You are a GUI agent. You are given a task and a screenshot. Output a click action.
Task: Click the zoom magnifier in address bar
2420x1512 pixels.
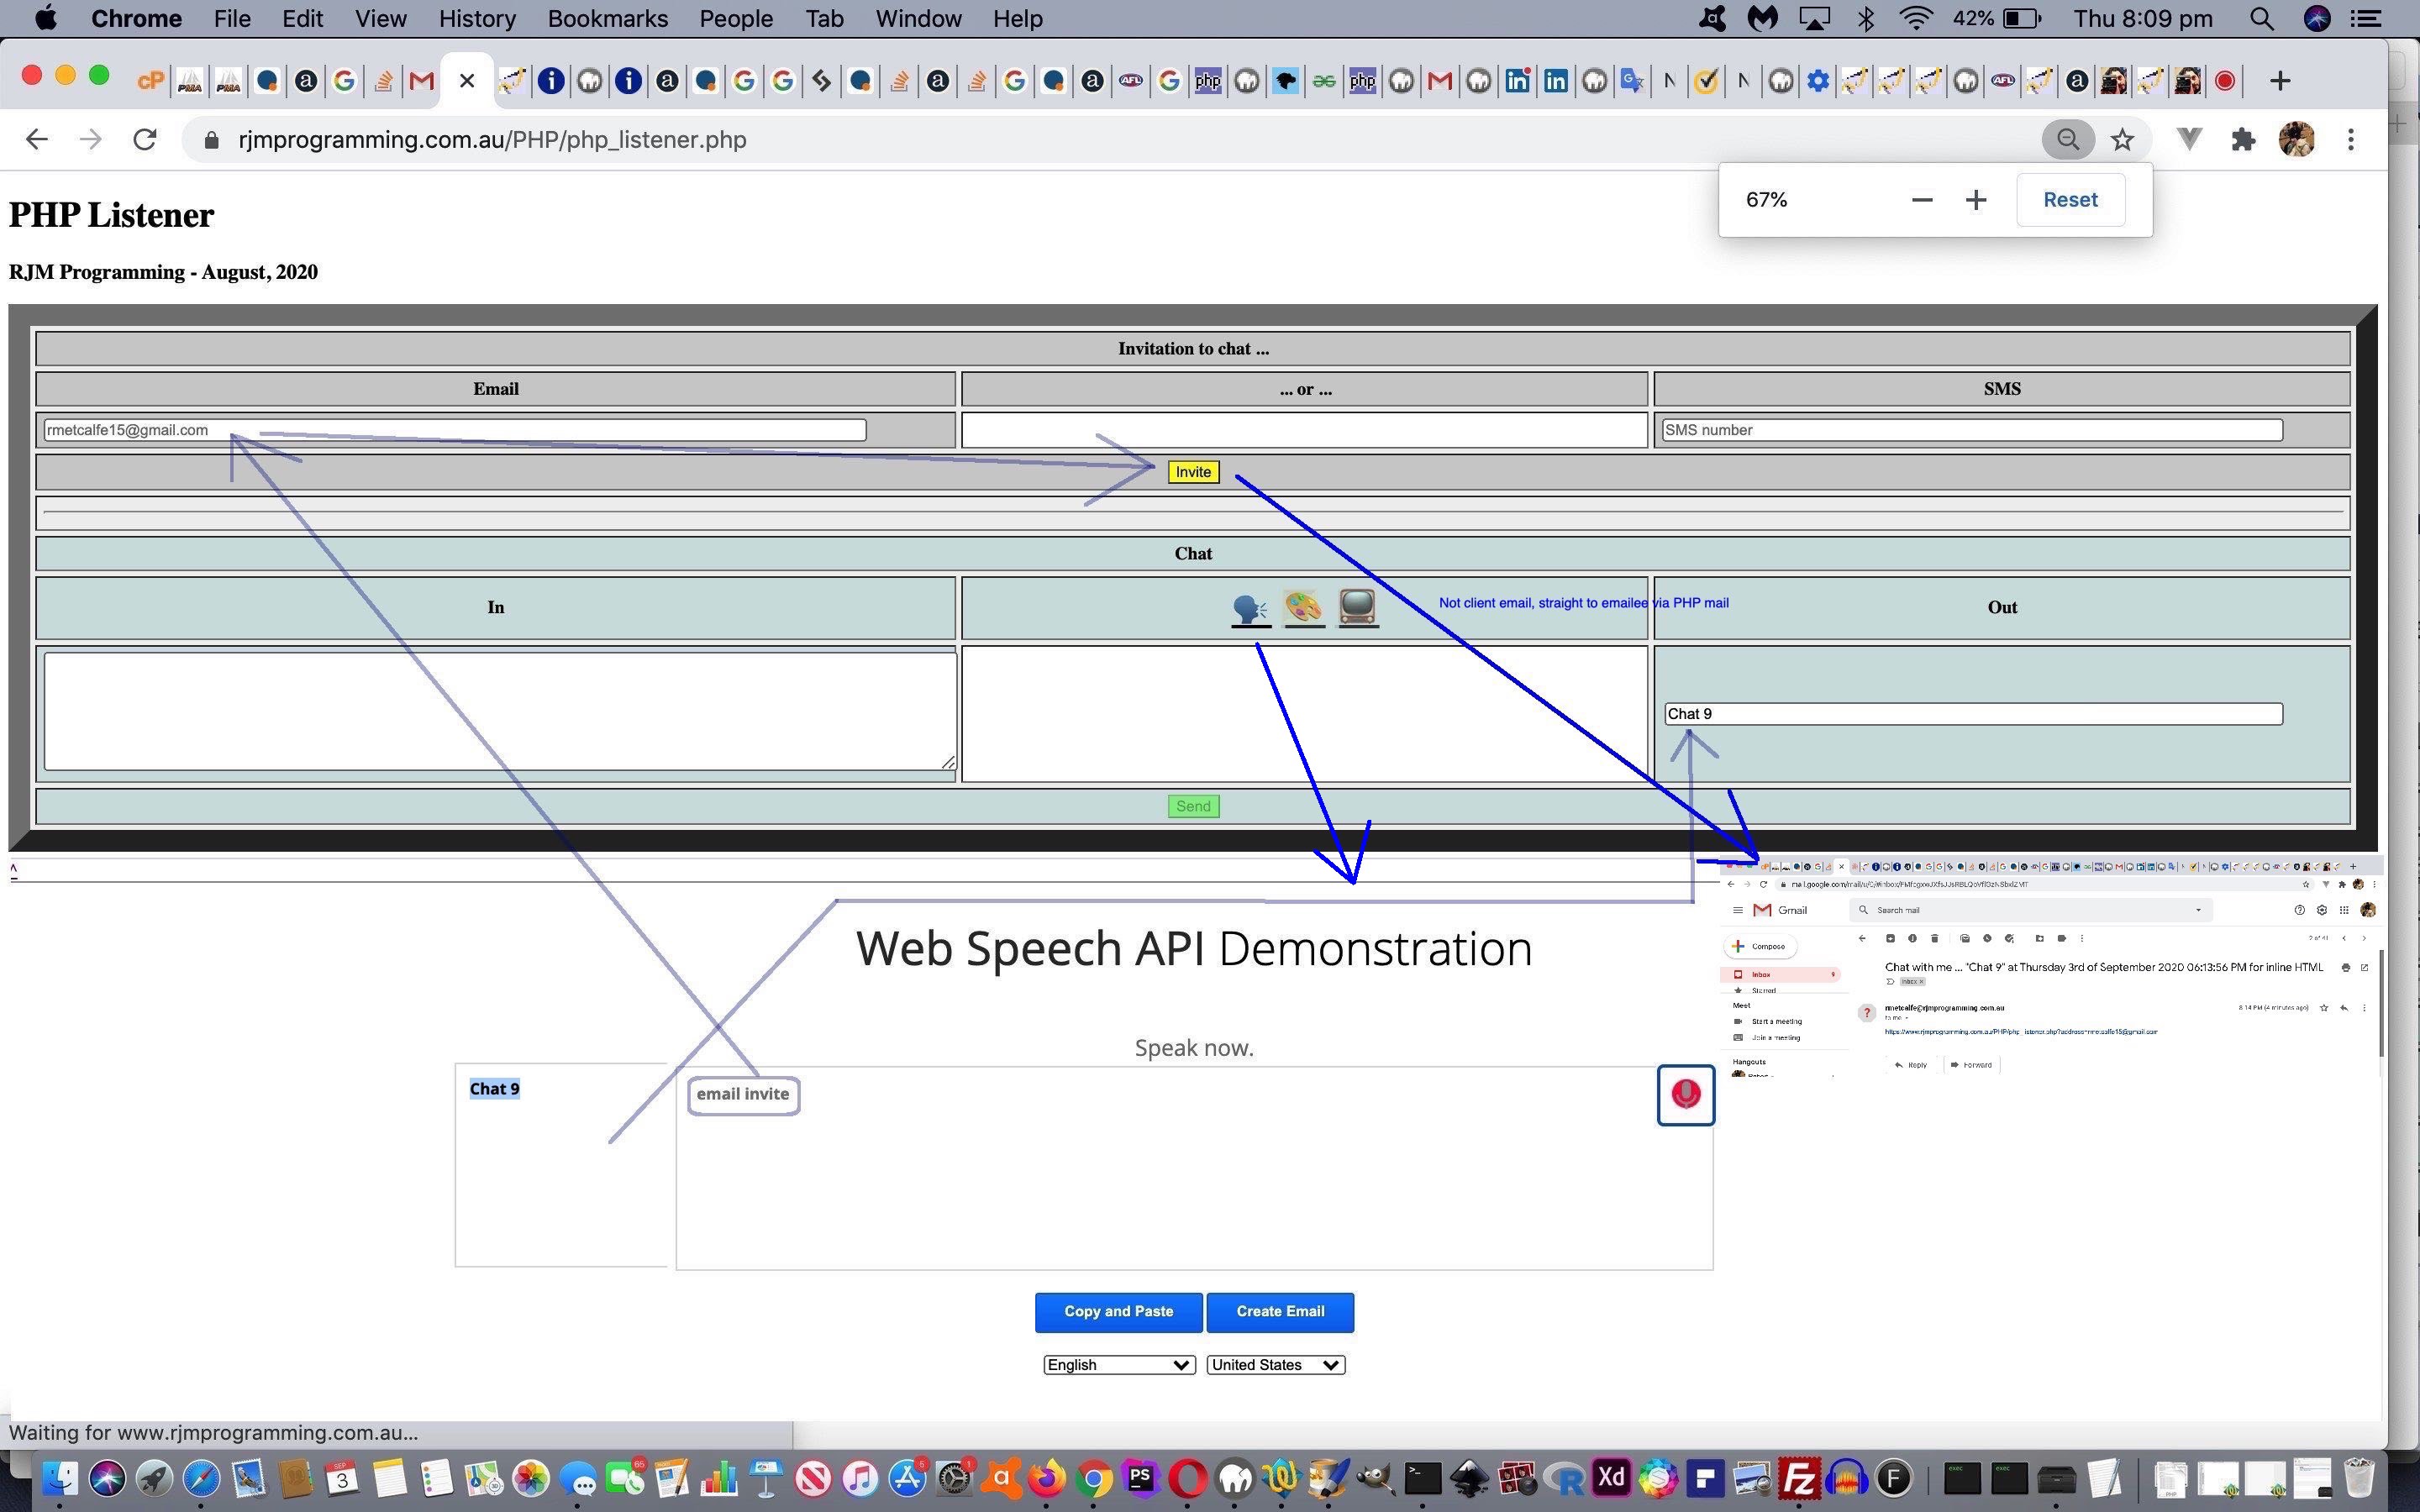point(2067,140)
